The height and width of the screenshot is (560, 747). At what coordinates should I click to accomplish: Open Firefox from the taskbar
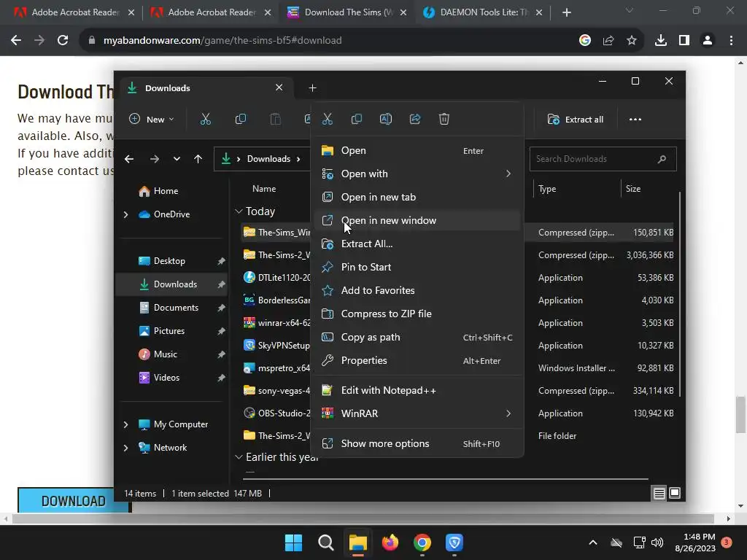pos(390,542)
